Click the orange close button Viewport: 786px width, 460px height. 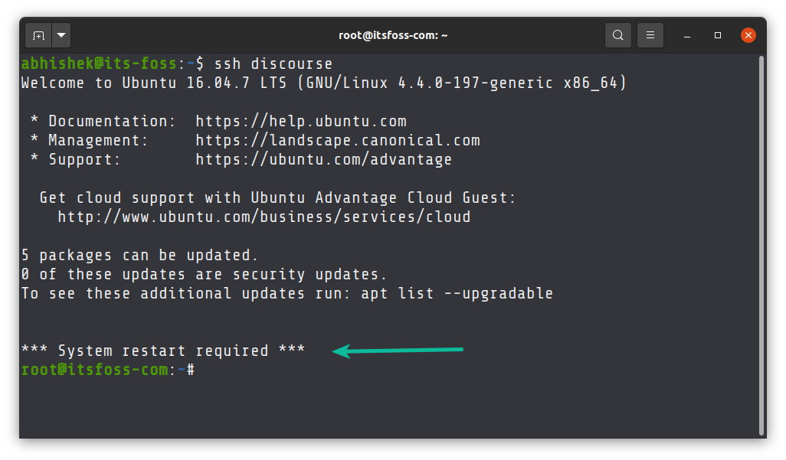point(747,34)
